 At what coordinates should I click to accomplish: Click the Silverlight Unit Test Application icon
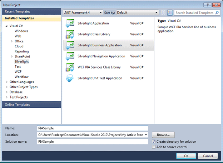click(70, 78)
